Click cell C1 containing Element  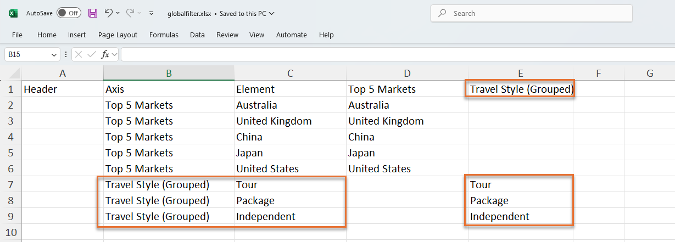(290, 89)
